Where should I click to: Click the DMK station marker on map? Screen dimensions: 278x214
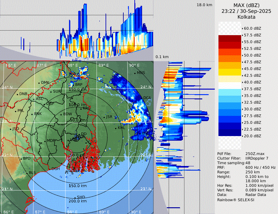(39, 83)
